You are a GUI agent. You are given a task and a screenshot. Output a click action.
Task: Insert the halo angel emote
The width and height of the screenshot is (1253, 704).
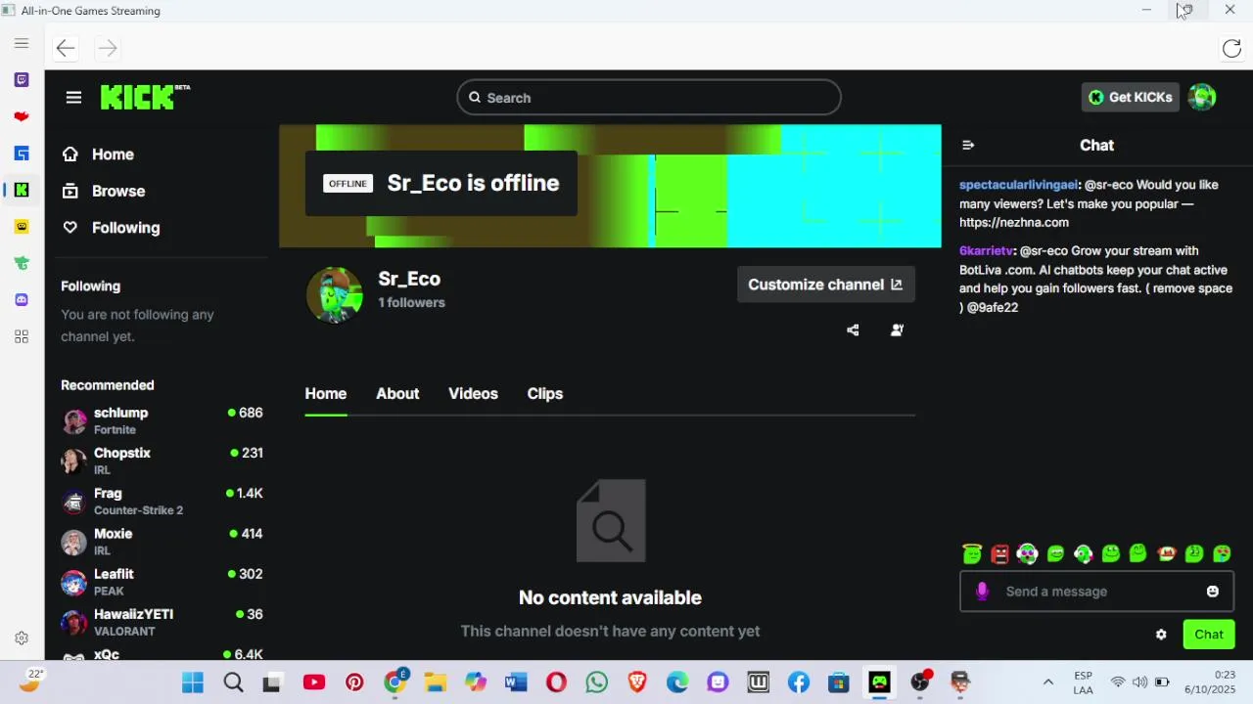coord(972,554)
